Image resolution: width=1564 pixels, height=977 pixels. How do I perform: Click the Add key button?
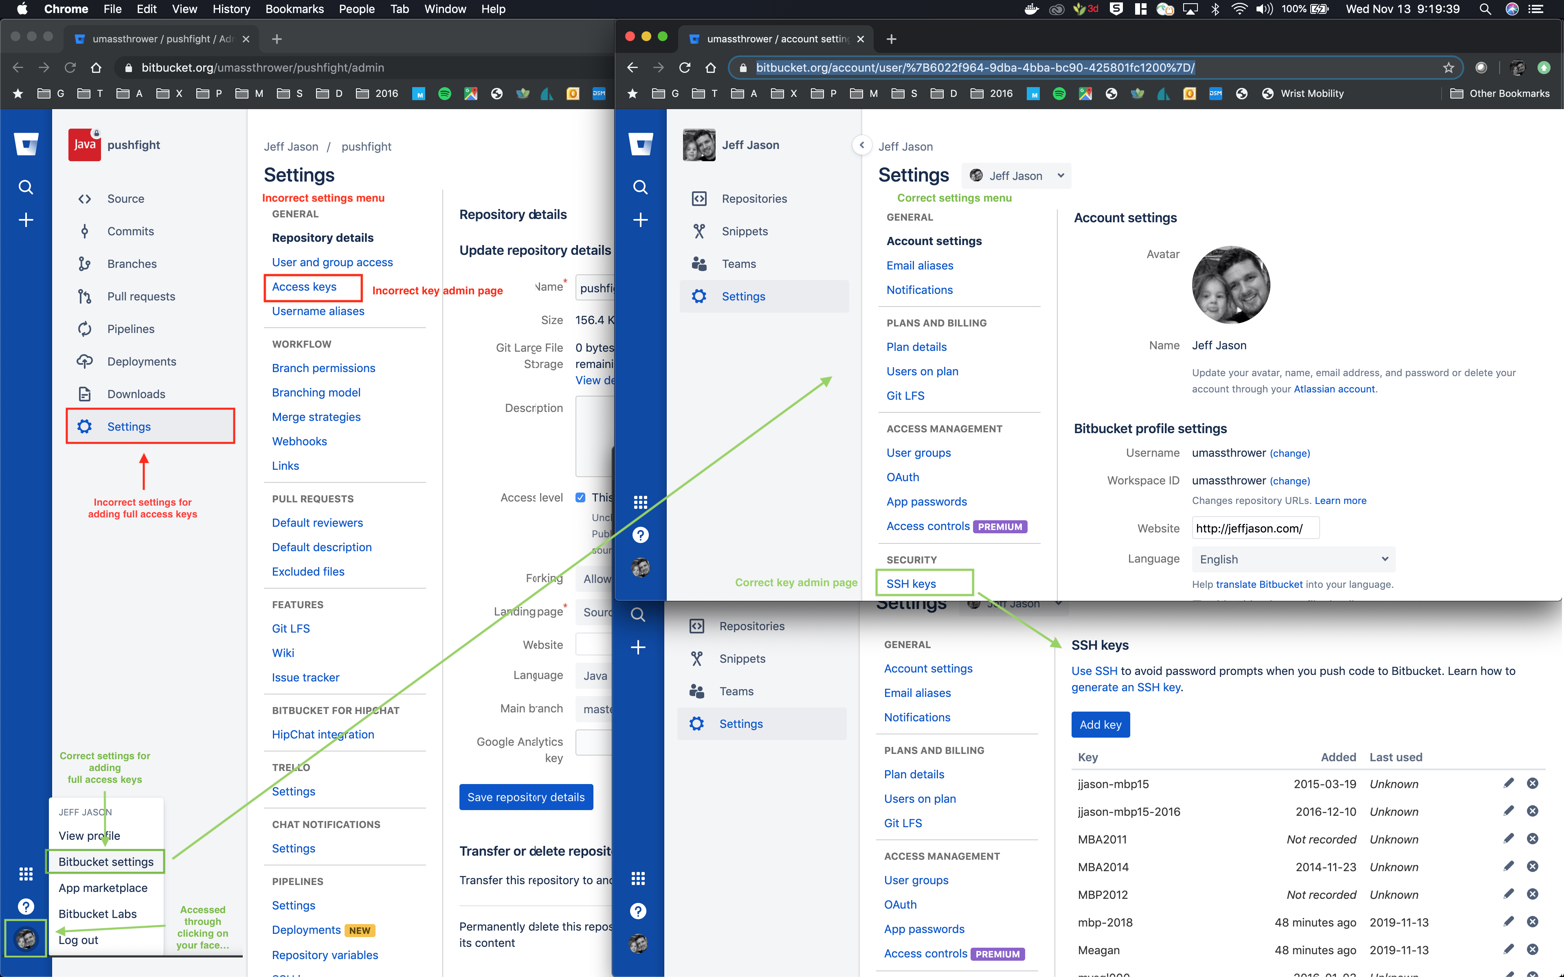[x=1100, y=724]
